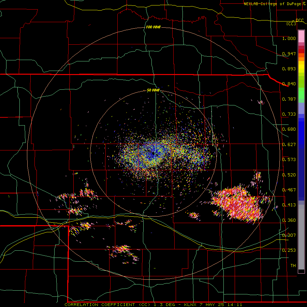The width and height of the screenshot is (307, 307).
Task: Click the 0.520 scale value
Action: [x=289, y=175]
